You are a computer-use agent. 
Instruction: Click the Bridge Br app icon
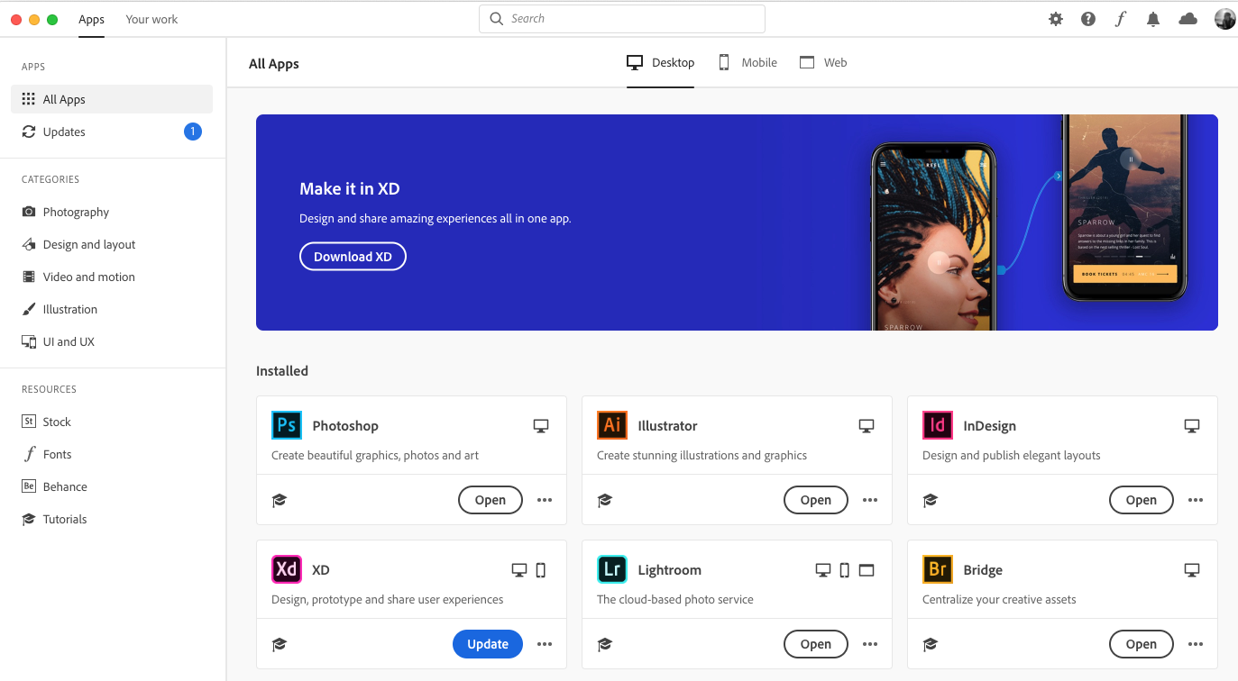[938, 569]
